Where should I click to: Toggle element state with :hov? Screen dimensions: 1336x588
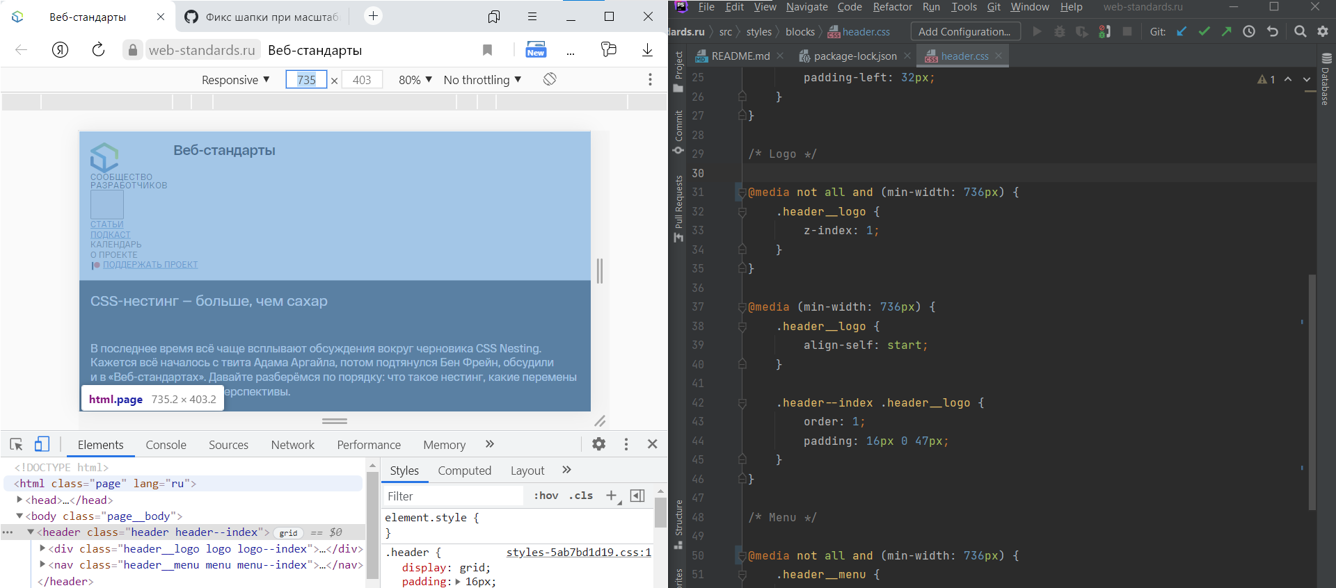point(546,496)
